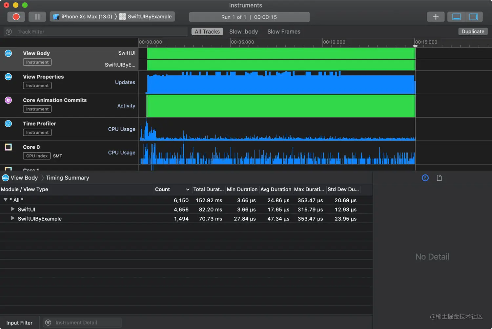Select the View Body instrument icon

tap(8, 53)
